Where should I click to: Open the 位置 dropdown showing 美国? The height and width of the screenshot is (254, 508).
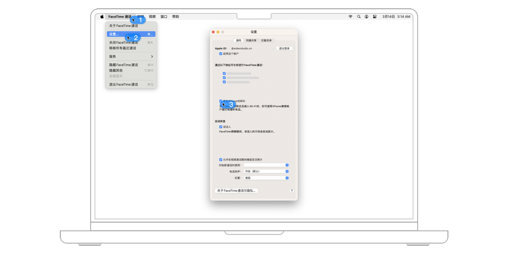[x=266, y=178]
